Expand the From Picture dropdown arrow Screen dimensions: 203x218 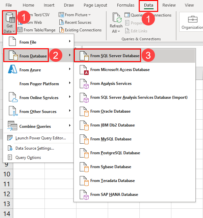[90, 15]
